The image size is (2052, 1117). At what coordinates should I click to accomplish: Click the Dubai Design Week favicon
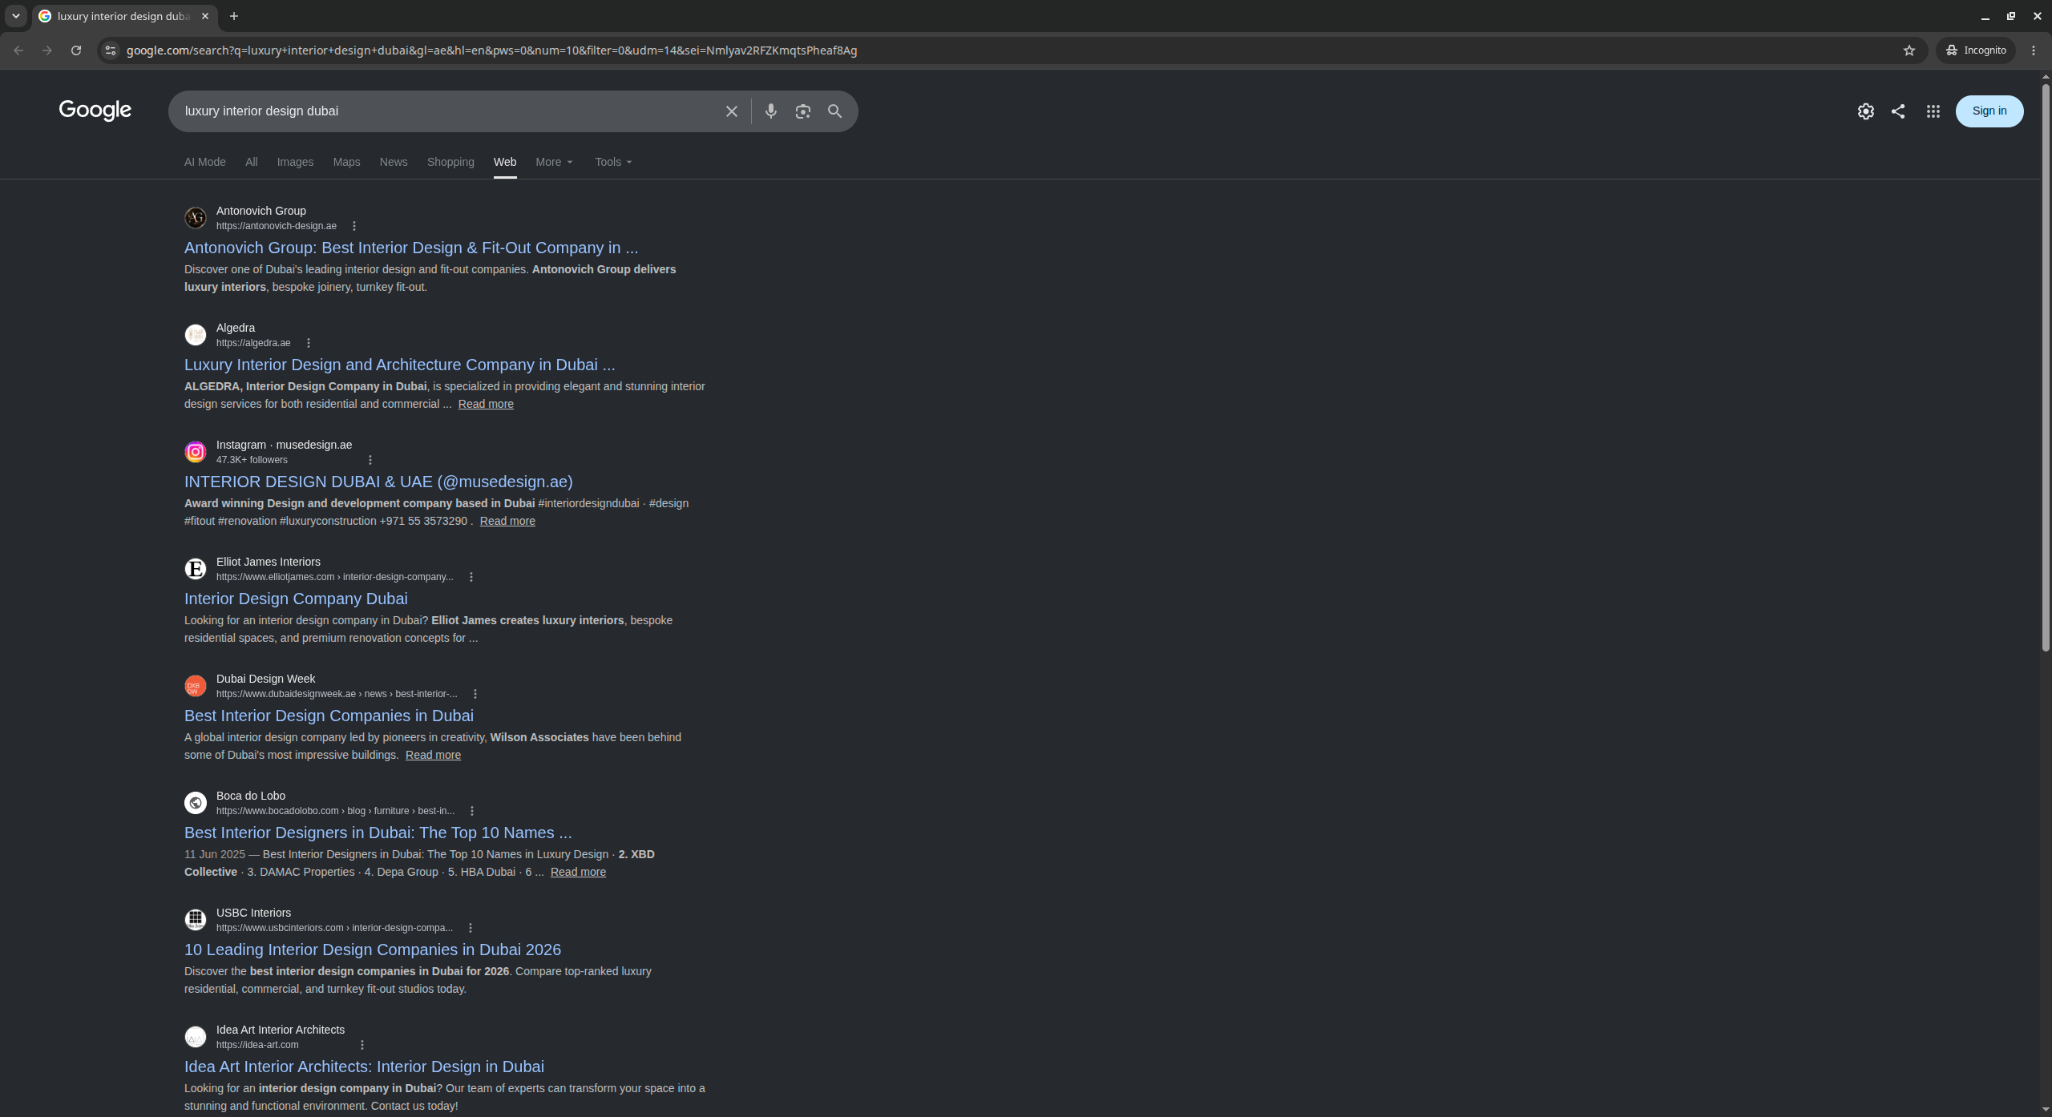tap(196, 686)
